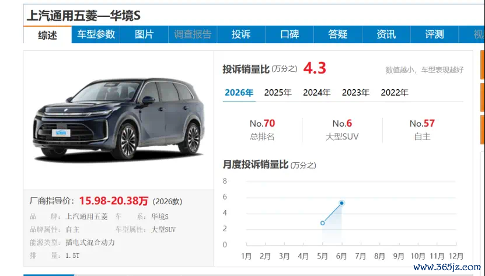The width and height of the screenshot is (485, 276).
Task: Open the 口碑 reputation tab
Action: [289, 34]
